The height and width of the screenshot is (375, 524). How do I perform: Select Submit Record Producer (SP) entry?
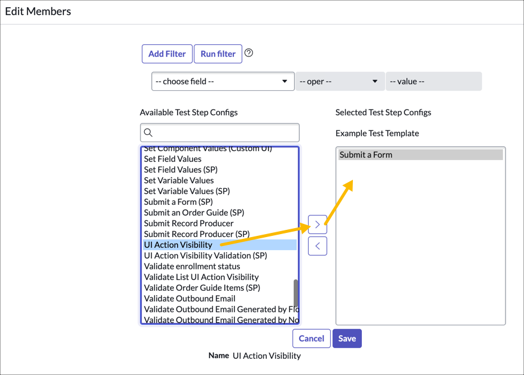coord(197,234)
